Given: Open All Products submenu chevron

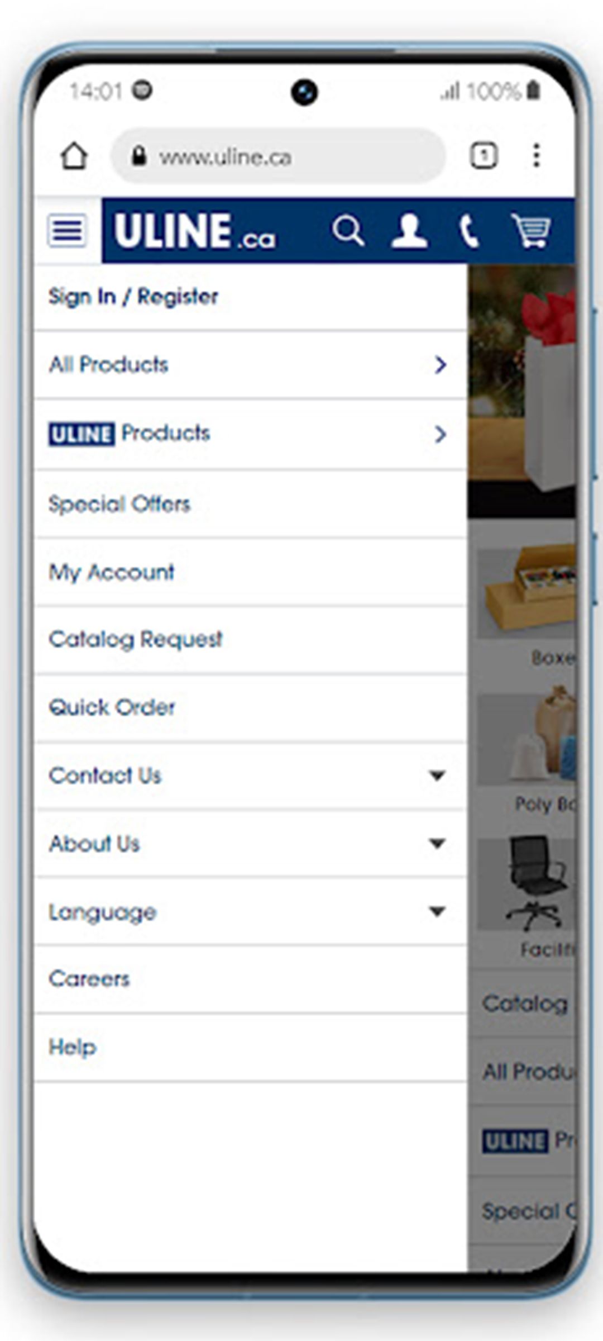Looking at the screenshot, I should point(441,365).
